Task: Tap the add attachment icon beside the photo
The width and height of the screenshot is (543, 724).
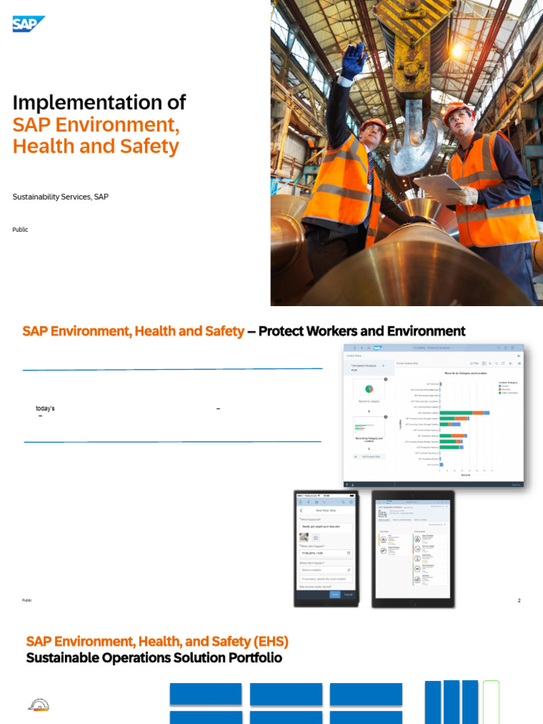Action: click(316, 538)
